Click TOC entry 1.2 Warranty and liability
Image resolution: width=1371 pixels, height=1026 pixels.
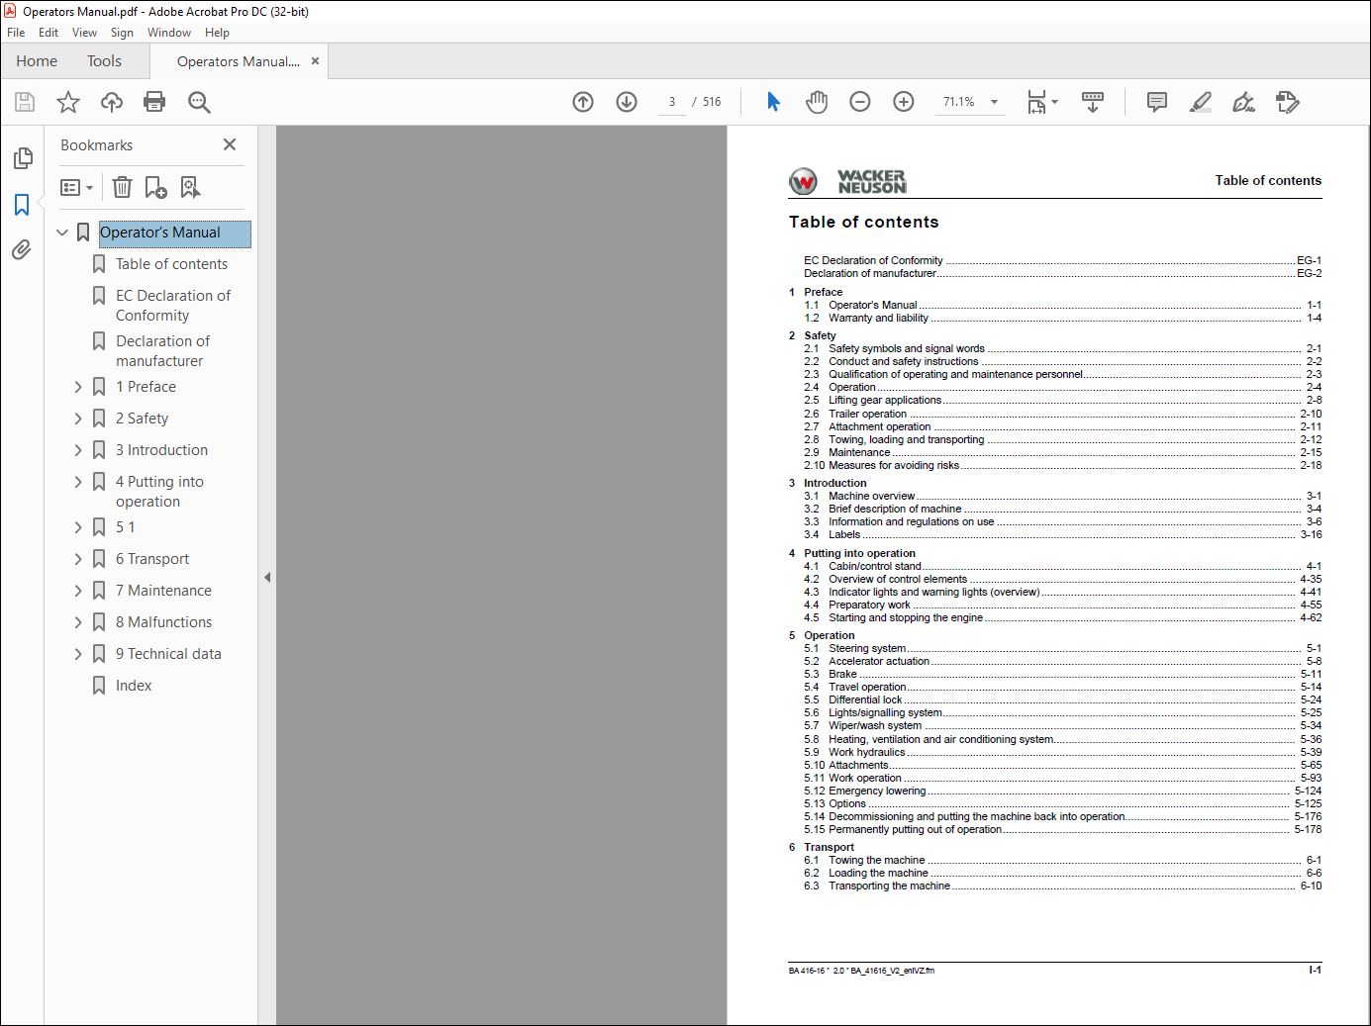tap(1062, 318)
